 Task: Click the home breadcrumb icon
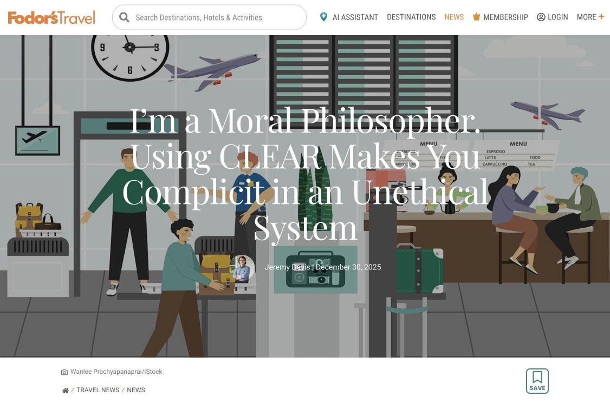point(66,390)
